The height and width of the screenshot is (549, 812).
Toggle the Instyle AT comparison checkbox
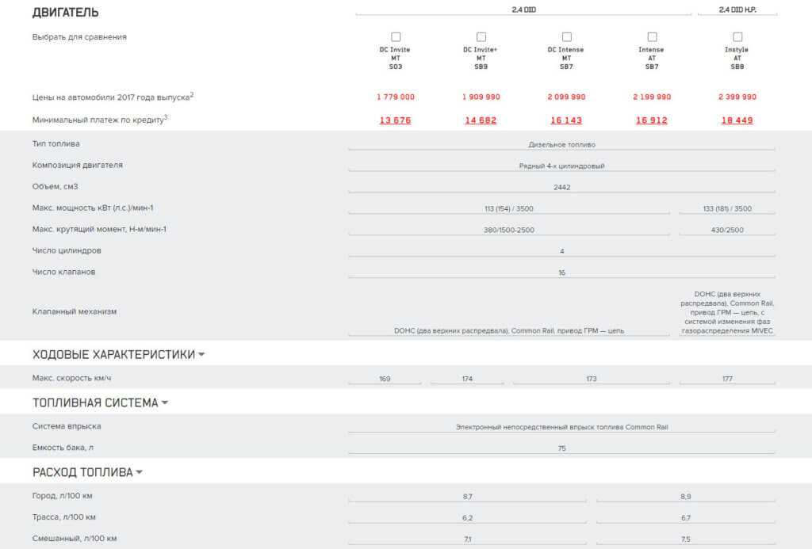[x=737, y=36]
